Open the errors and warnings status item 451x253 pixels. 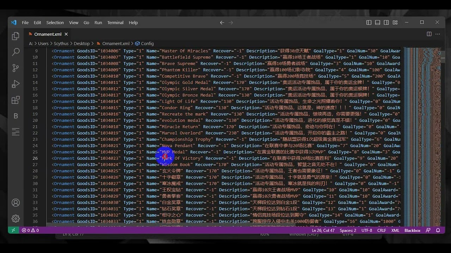point(30,231)
